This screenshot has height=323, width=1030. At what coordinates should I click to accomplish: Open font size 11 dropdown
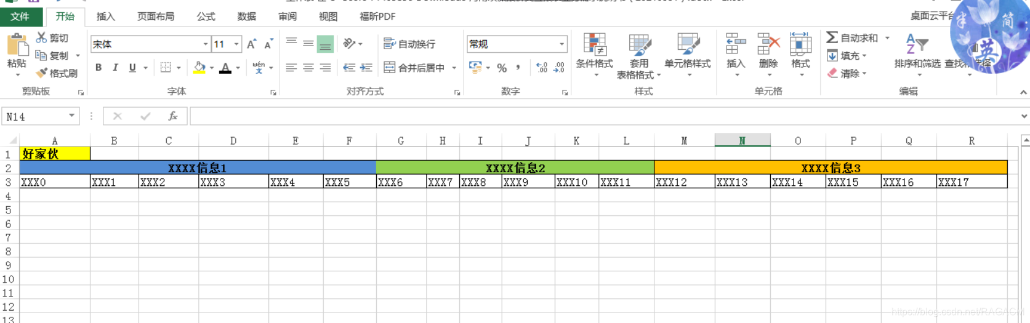[x=236, y=44]
